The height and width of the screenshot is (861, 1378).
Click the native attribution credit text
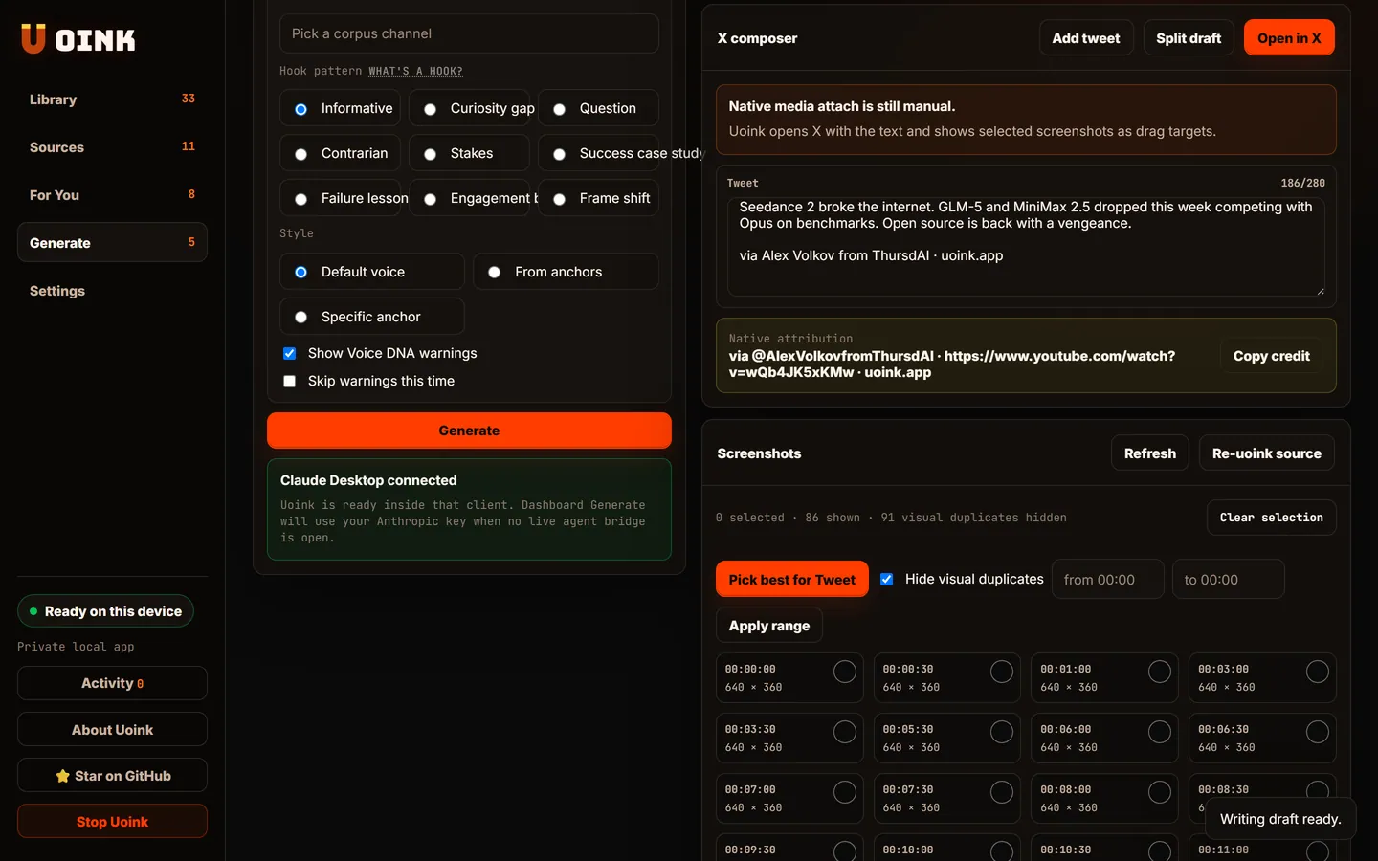952,364
